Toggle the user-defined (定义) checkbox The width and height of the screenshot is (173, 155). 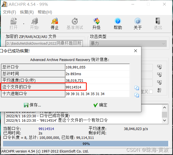click(151, 92)
